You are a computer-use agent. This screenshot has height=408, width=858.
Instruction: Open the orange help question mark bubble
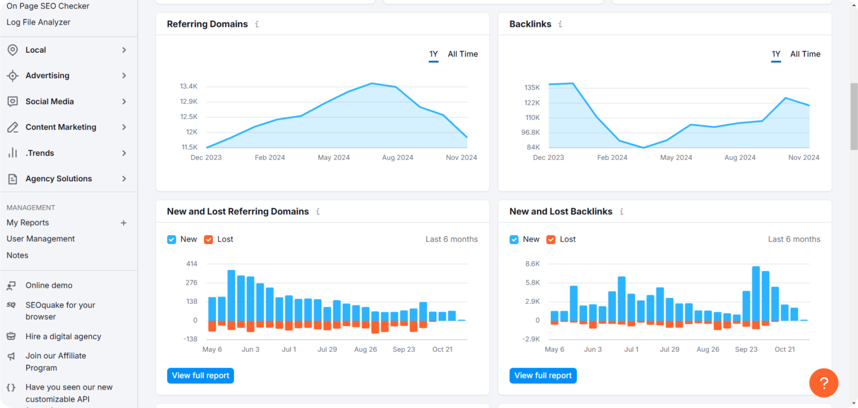824,383
